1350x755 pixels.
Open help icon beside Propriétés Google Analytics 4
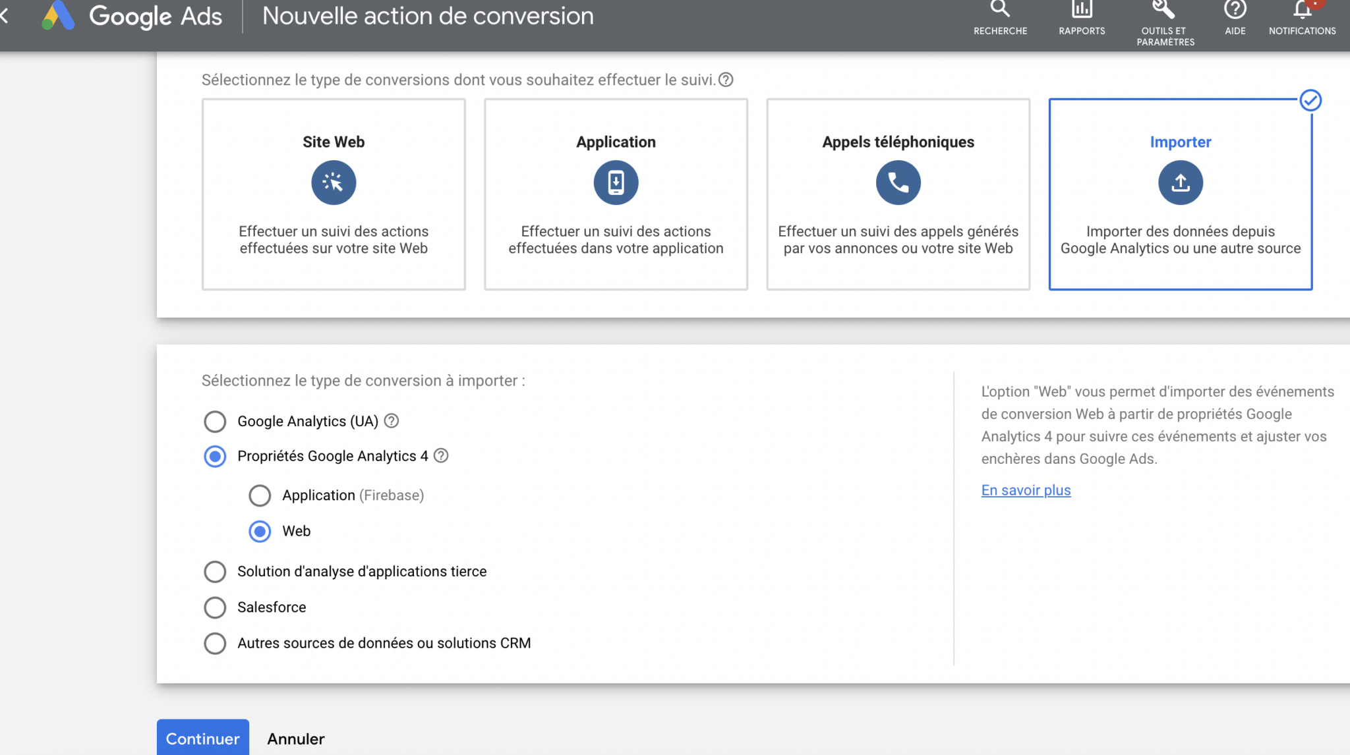pyautogui.click(x=441, y=455)
